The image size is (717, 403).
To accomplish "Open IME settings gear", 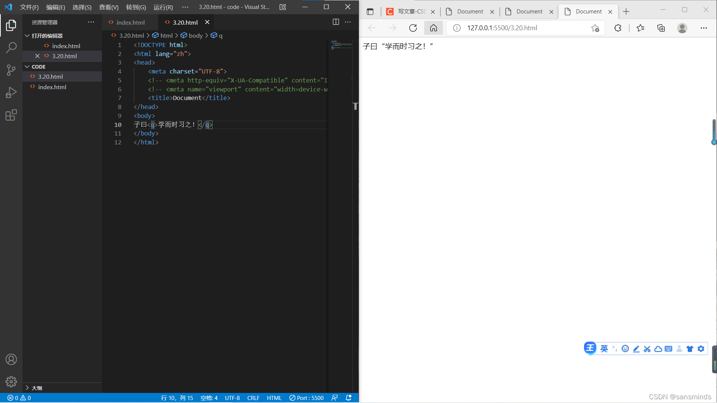I will [x=701, y=349].
